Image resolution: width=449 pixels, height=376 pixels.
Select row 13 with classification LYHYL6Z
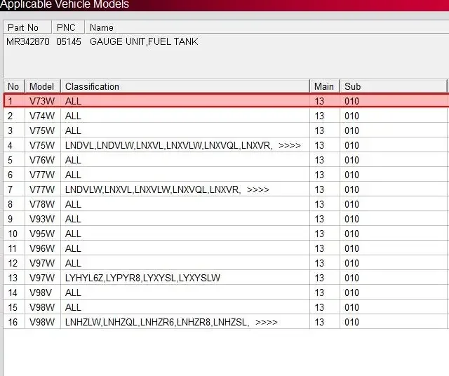click(226, 278)
